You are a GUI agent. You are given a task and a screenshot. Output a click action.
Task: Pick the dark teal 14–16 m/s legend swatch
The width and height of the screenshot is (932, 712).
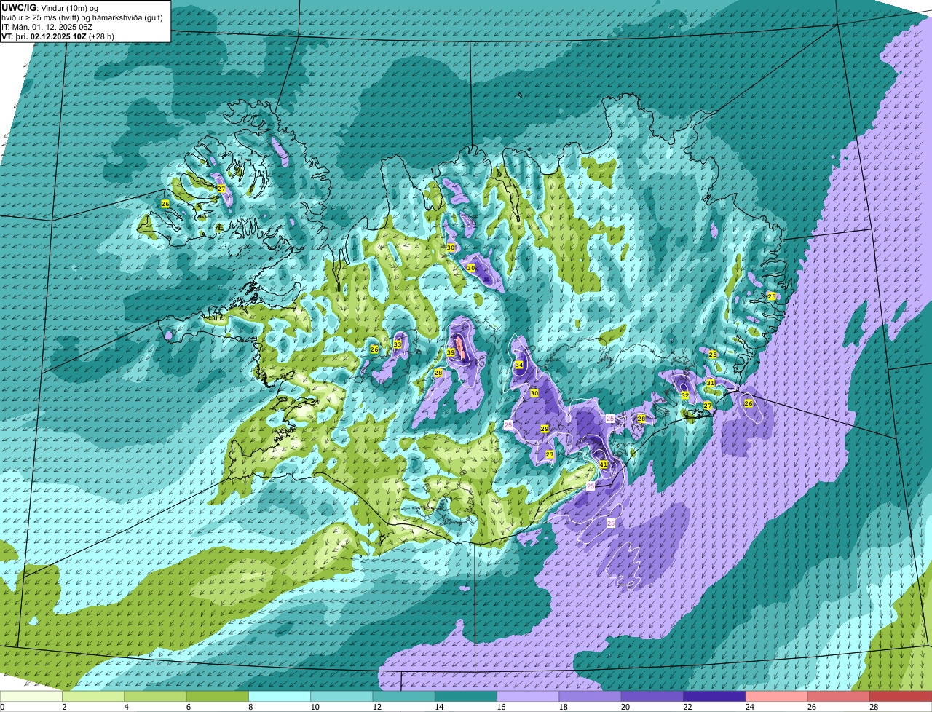(x=466, y=696)
